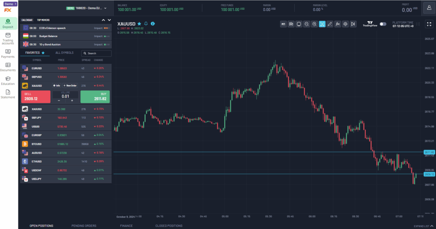Set price alert bell for XAUUSD
436x229 pixels.
[146, 24]
